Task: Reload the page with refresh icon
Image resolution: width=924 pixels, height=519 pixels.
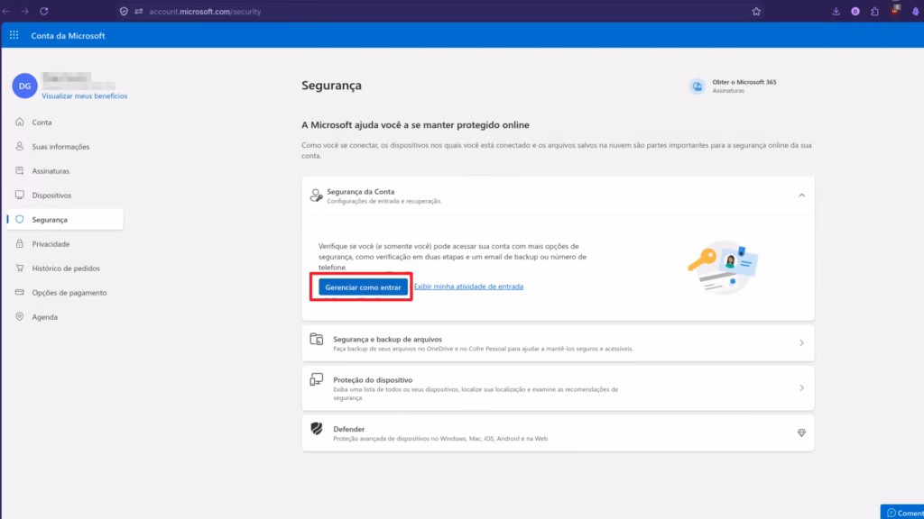Action: pyautogui.click(x=44, y=11)
